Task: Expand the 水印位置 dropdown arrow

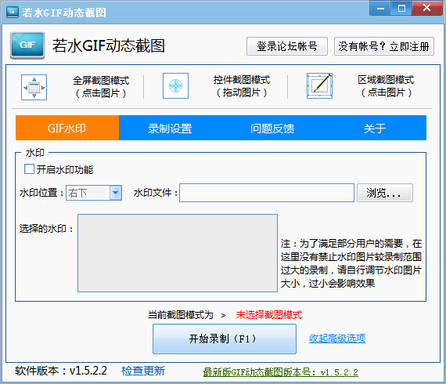Action: click(x=116, y=193)
